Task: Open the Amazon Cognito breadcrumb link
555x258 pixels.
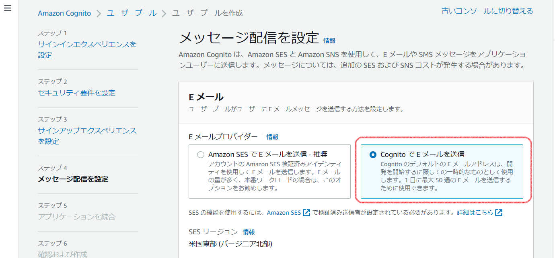Action: pyautogui.click(x=64, y=13)
